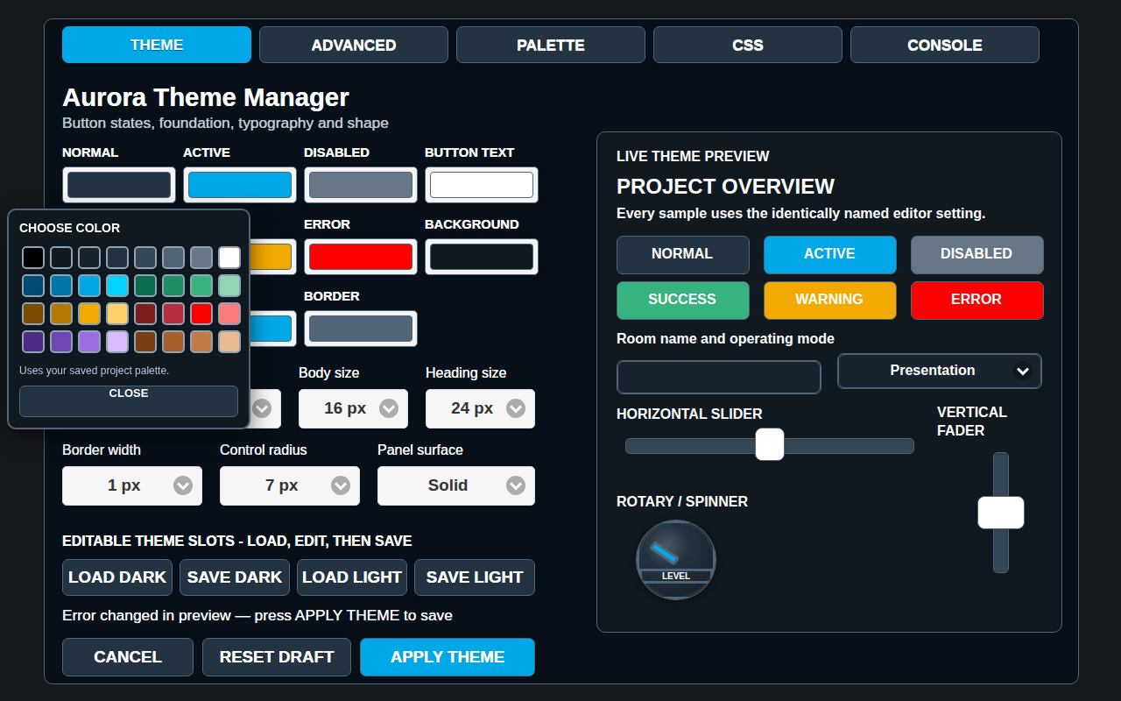This screenshot has height=701, width=1121.
Task: Expand the Presentation mode dropdown
Action: [940, 371]
